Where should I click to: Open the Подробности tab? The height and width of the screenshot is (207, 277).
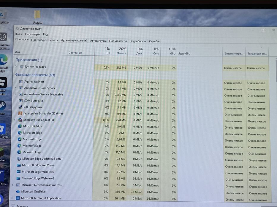pos(138,41)
